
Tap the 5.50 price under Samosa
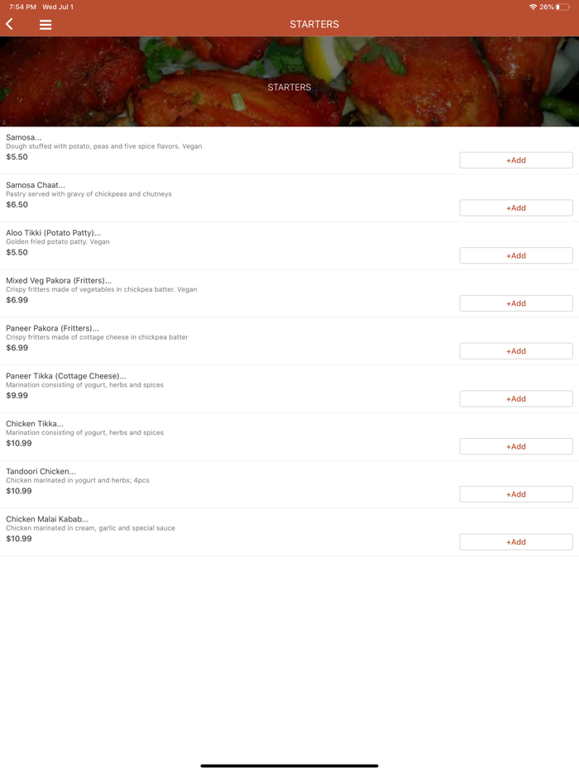pyautogui.click(x=17, y=156)
